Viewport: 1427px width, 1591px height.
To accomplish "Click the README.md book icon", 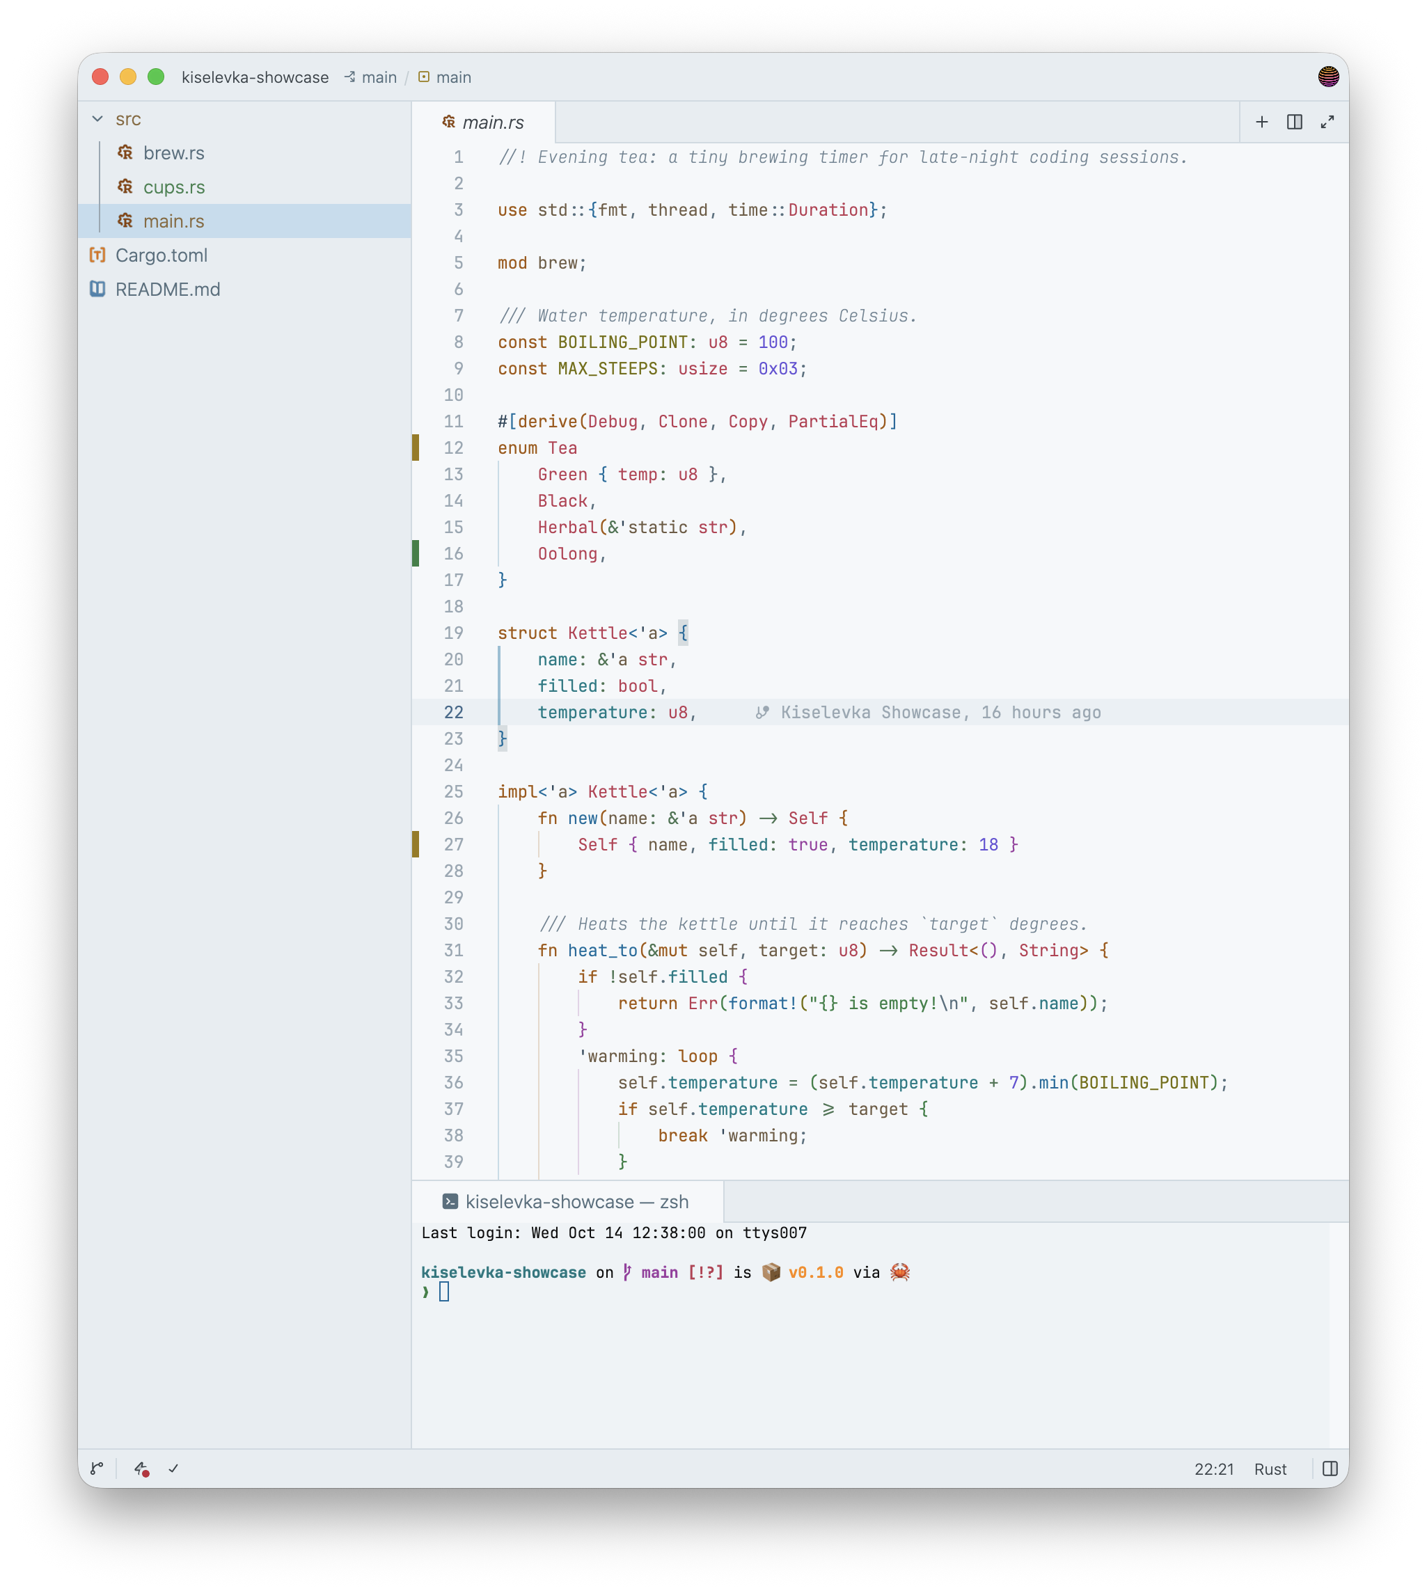I will click(x=97, y=290).
